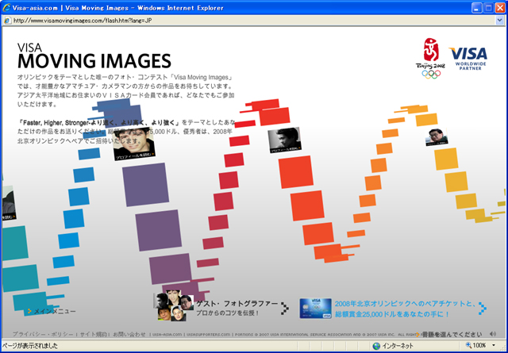Click the cropped portrait on the teal ribbon
The width and height of the screenshot is (508, 353).
click(x=9, y=203)
